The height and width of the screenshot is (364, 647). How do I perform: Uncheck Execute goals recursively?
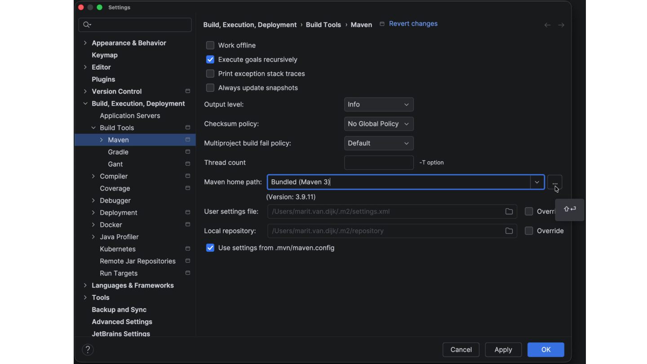pos(210,59)
